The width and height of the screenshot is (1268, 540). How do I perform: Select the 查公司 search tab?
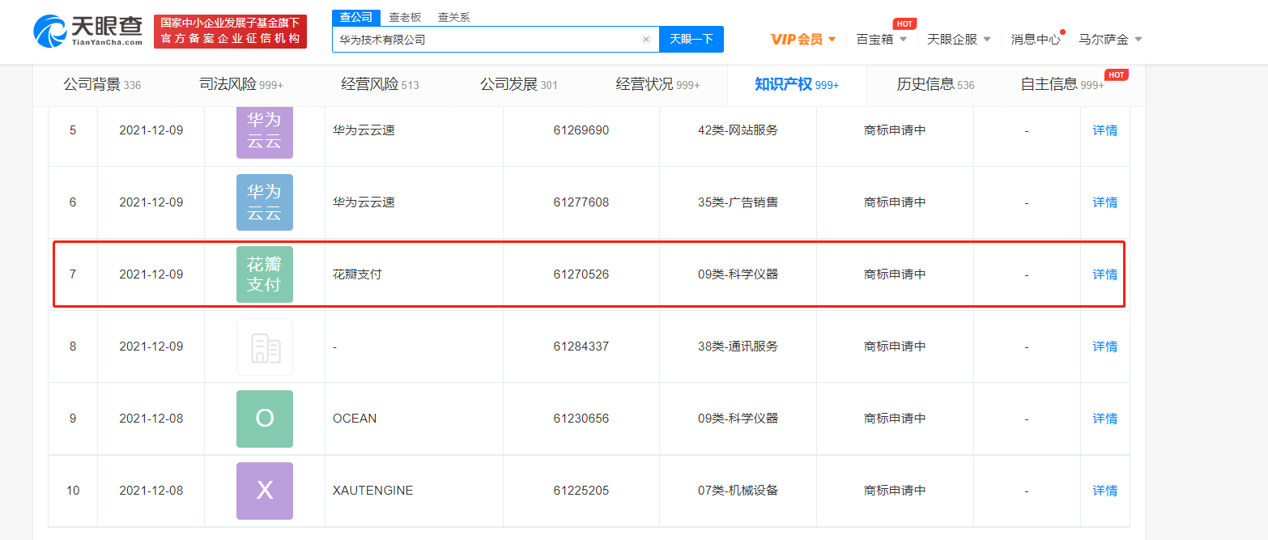tap(355, 17)
